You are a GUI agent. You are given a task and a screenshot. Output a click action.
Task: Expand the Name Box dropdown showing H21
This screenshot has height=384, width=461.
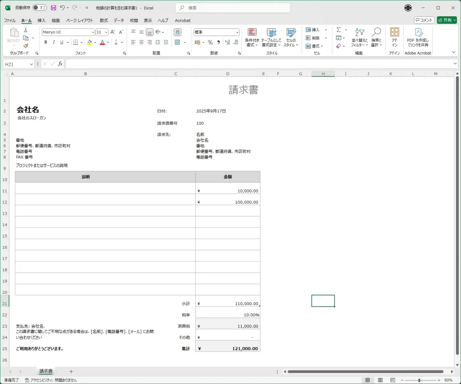click(x=31, y=64)
